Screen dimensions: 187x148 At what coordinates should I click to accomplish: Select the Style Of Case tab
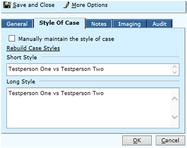[x=59, y=23]
